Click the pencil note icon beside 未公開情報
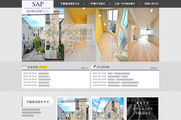The width and height of the screenshot is (181, 120). pos(94,67)
